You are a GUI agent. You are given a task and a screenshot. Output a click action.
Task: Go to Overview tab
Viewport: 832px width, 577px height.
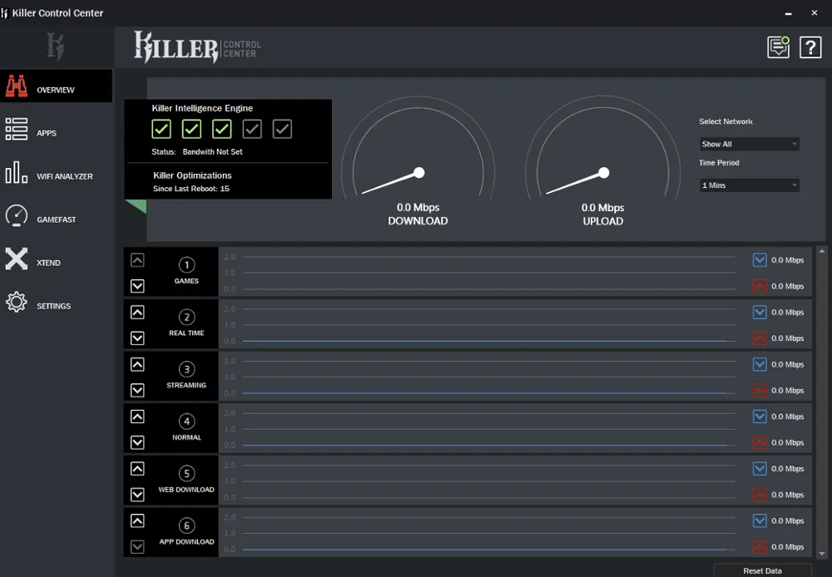(x=57, y=86)
